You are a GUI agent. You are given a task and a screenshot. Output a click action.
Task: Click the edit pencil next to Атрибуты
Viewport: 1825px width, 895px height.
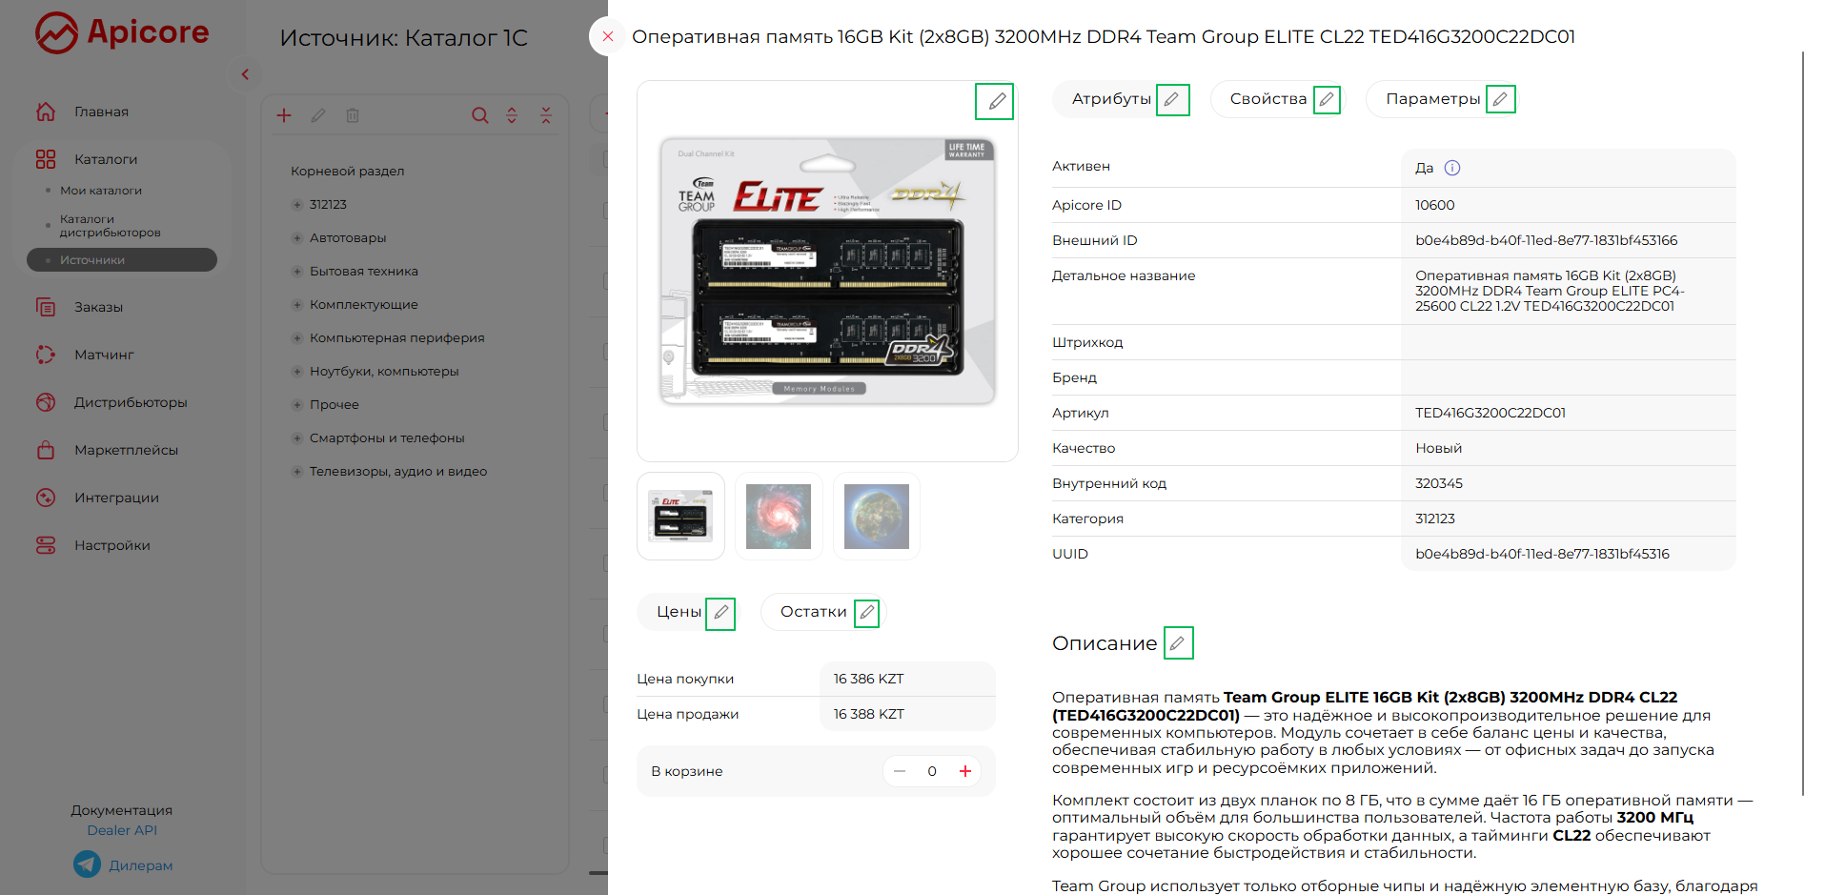pyautogui.click(x=1172, y=99)
